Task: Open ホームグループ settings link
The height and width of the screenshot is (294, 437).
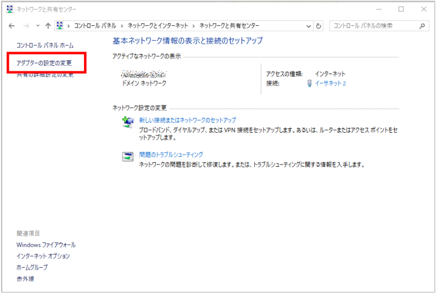Action: (x=32, y=267)
